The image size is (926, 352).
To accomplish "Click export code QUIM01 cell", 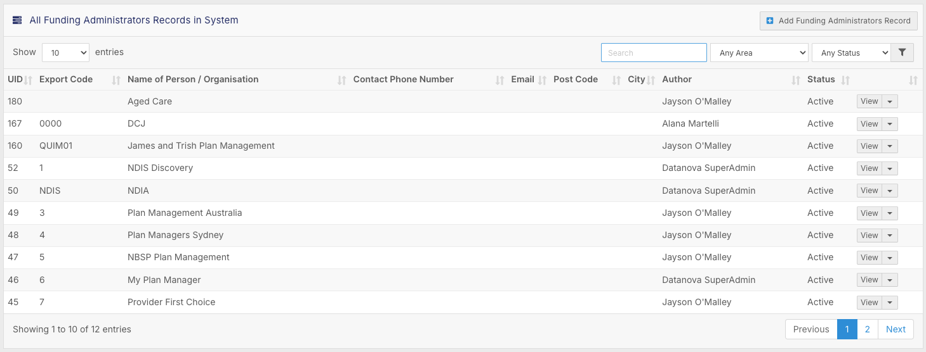I will [56, 146].
